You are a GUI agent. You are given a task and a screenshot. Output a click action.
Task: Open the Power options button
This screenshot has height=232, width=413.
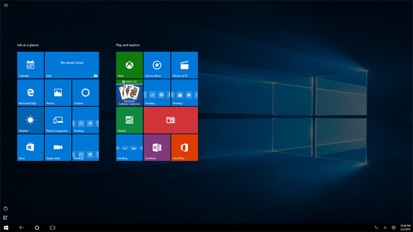coord(6,208)
